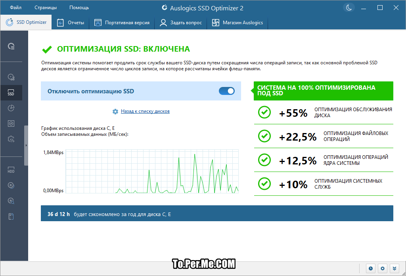The width and height of the screenshot is (406, 276).
Task: Open the pie chart sidebar icon
Action: (11, 108)
